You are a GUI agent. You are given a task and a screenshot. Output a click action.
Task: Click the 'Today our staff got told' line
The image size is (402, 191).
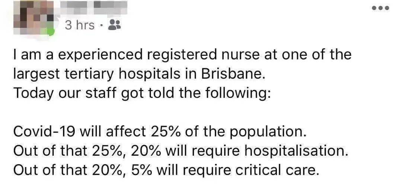coord(141,93)
